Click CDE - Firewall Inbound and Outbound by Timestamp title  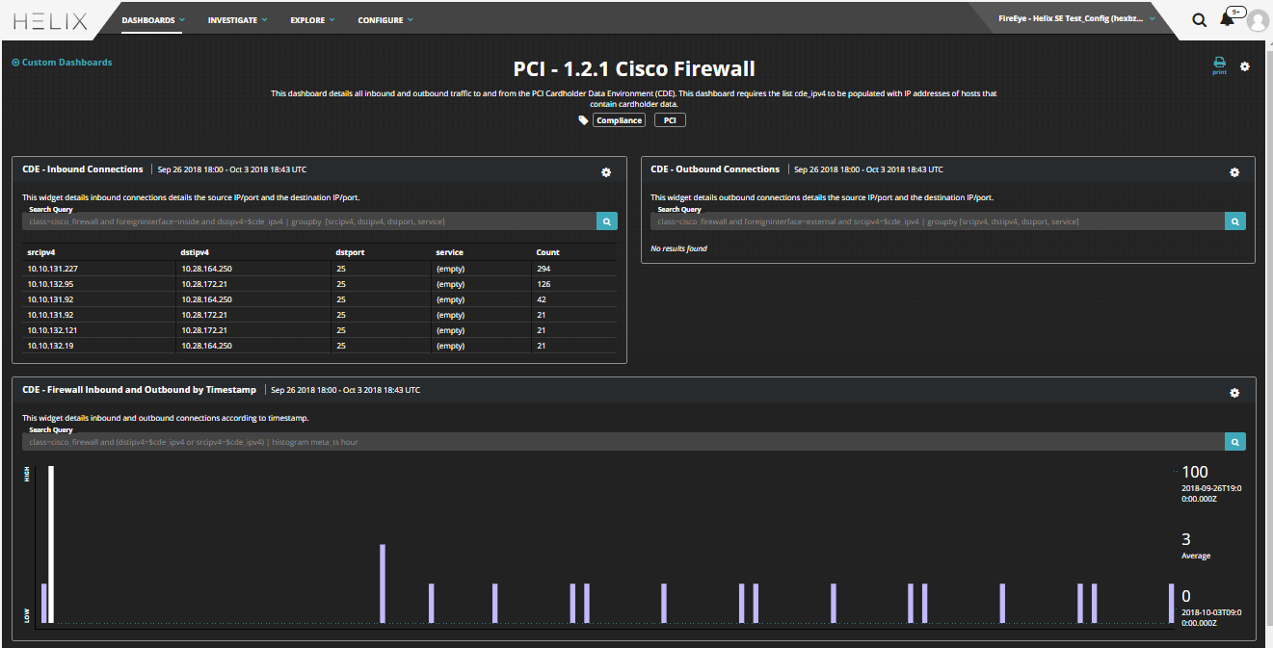[x=140, y=390]
